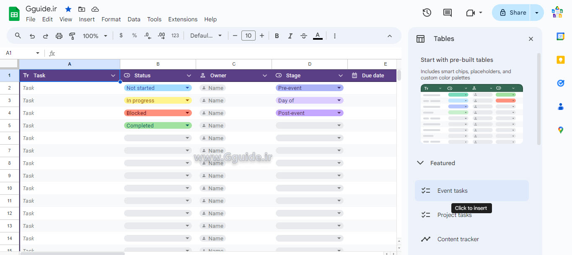Open the Google Keep sidebar panel
The height and width of the screenshot is (255, 572).
(560, 60)
